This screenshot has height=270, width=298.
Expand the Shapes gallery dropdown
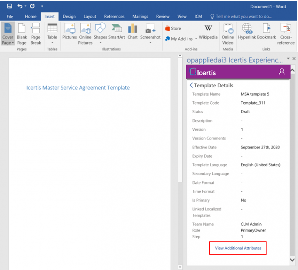(100, 43)
